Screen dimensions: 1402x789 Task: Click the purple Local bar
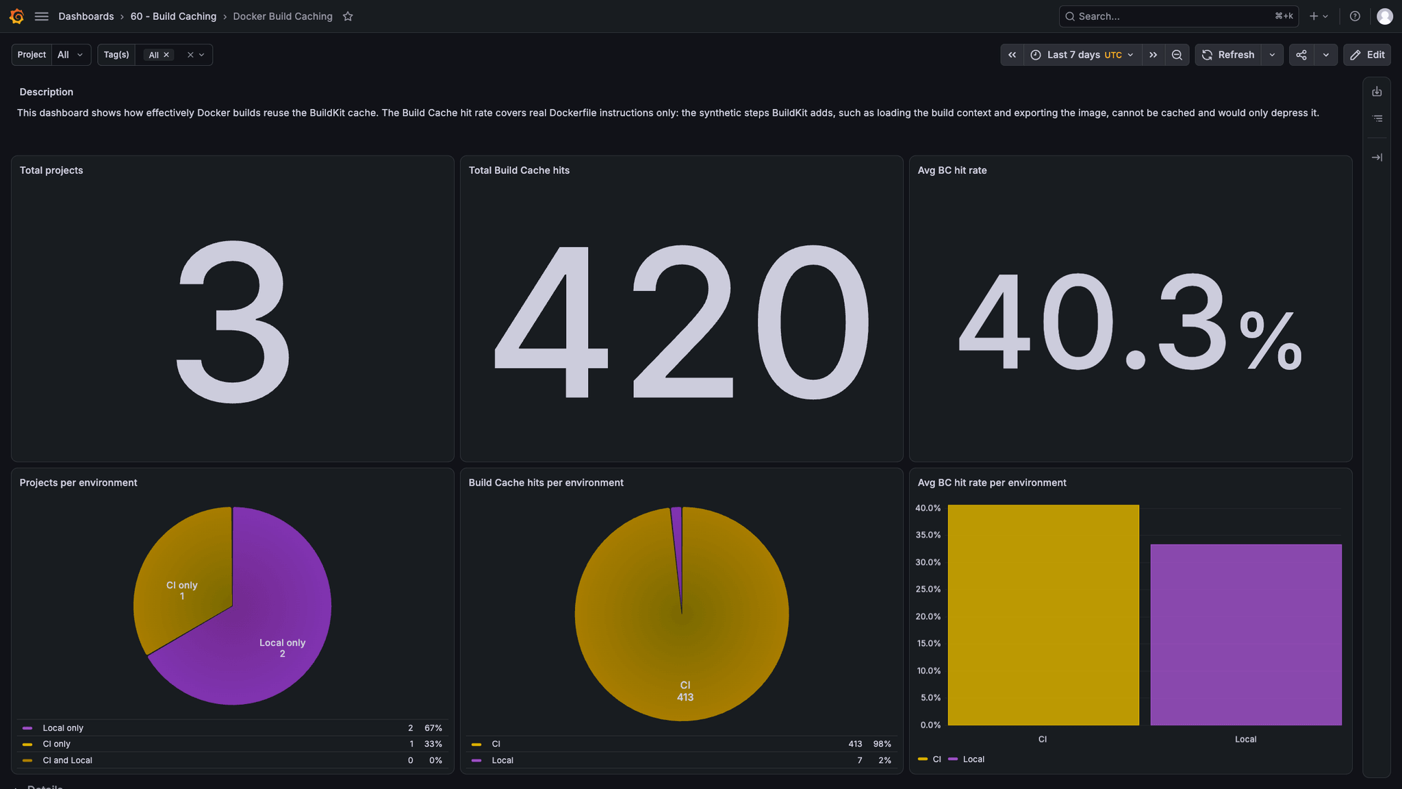tap(1246, 635)
